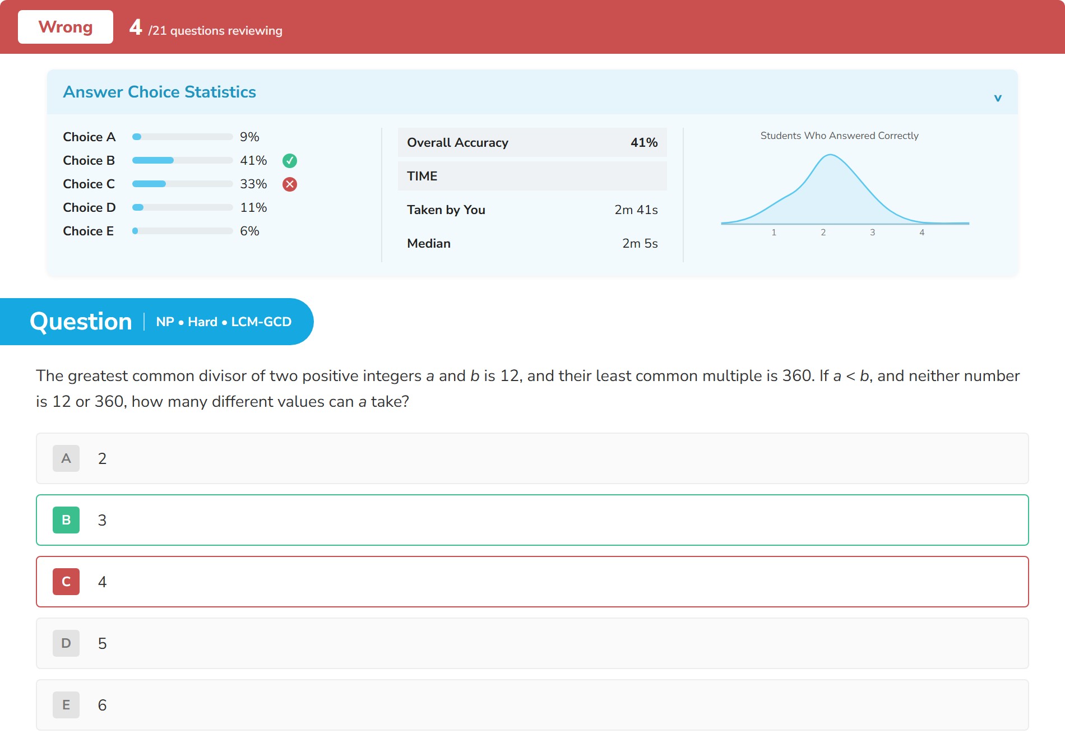Click the Question section header label
This screenshot has height=752, width=1065.
click(x=81, y=322)
